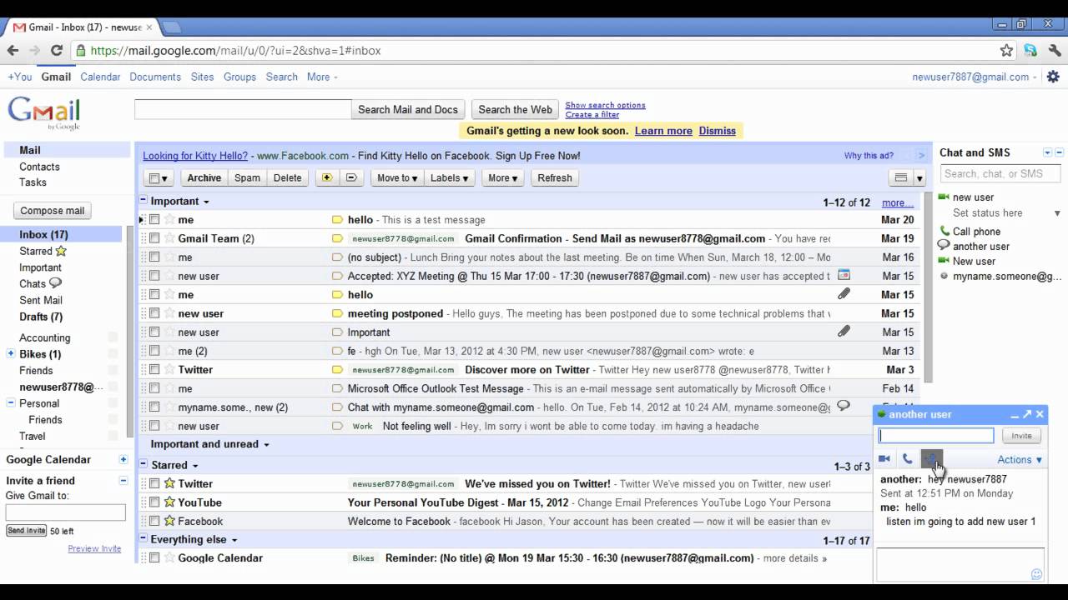
Task: Select checkbox for Gmail Team email
Action: [x=154, y=238]
